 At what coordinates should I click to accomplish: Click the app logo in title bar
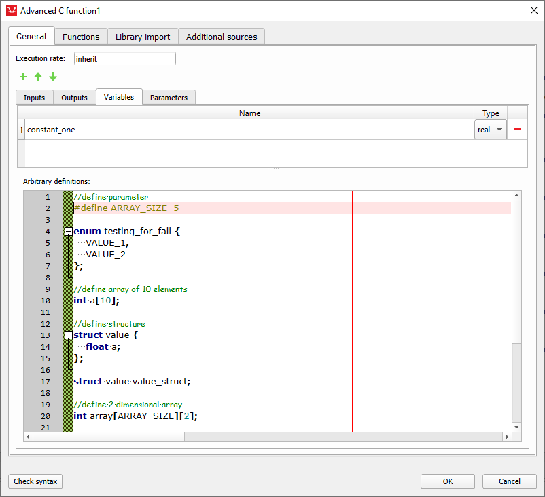point(11,11)
